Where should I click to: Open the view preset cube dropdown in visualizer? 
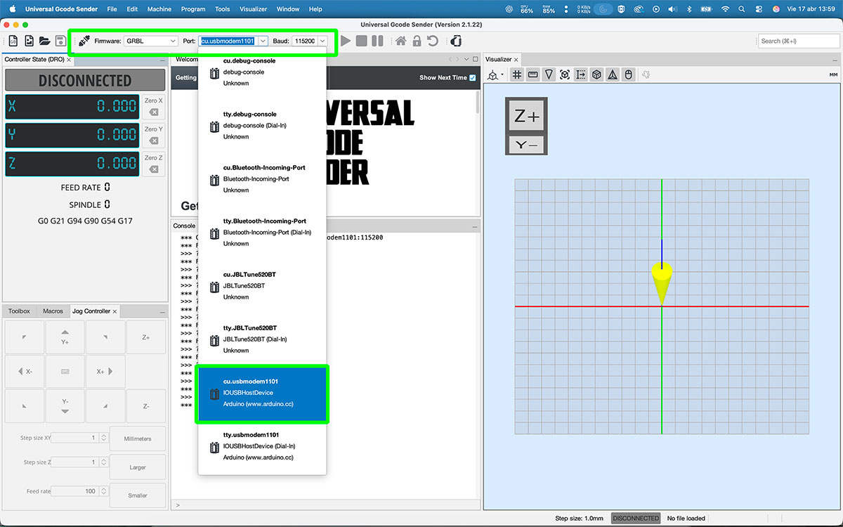click(x=497, y=74)
